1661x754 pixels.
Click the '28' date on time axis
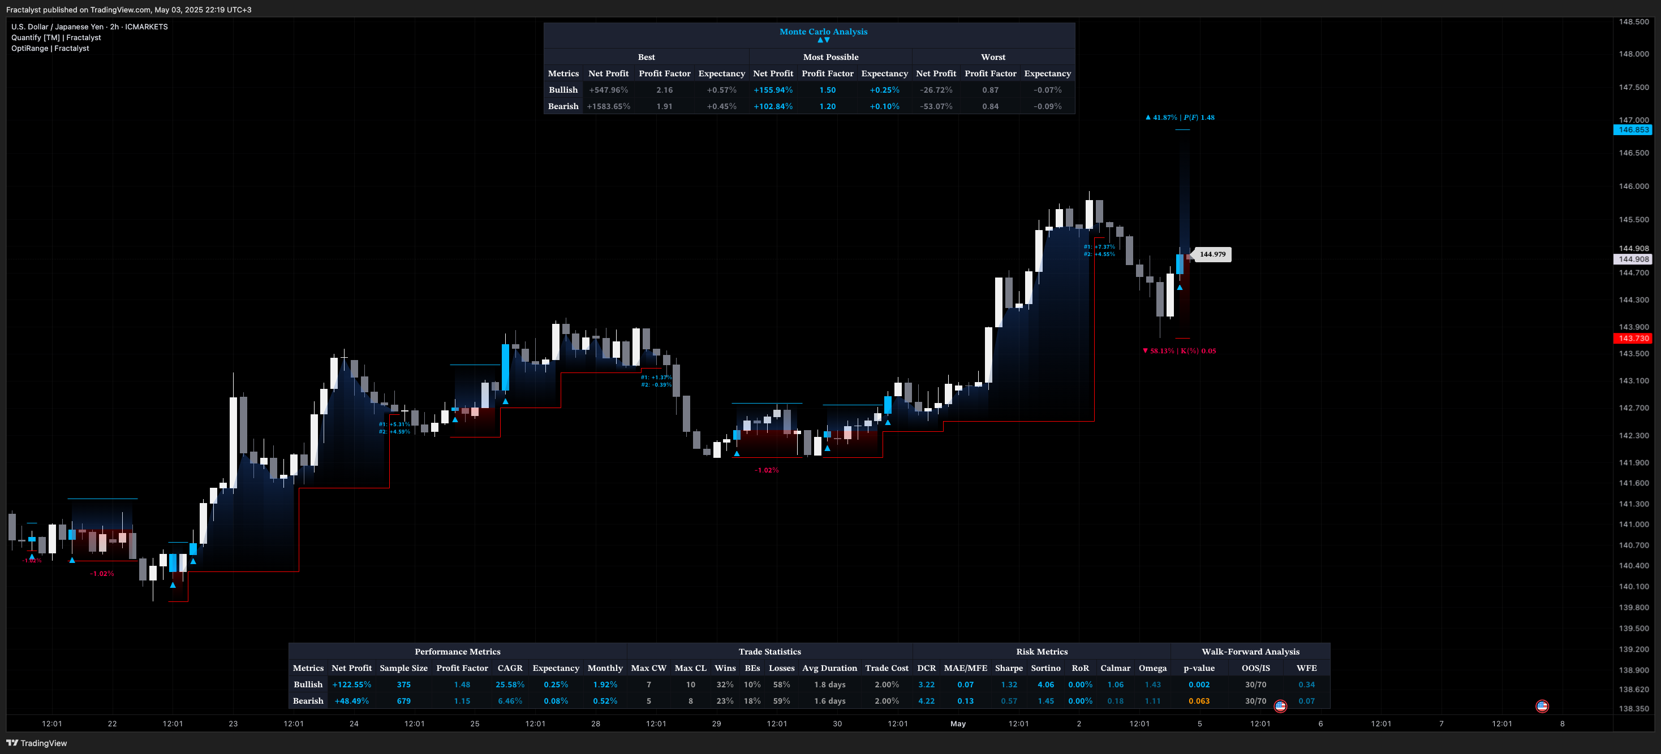(595, 725)
